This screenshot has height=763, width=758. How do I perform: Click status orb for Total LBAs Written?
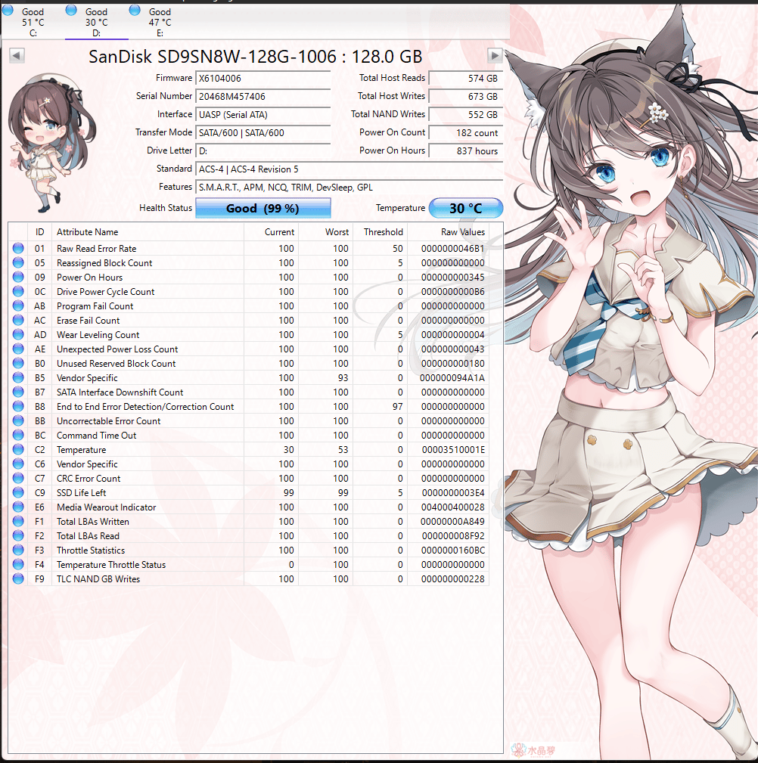[x=18, y=521]
